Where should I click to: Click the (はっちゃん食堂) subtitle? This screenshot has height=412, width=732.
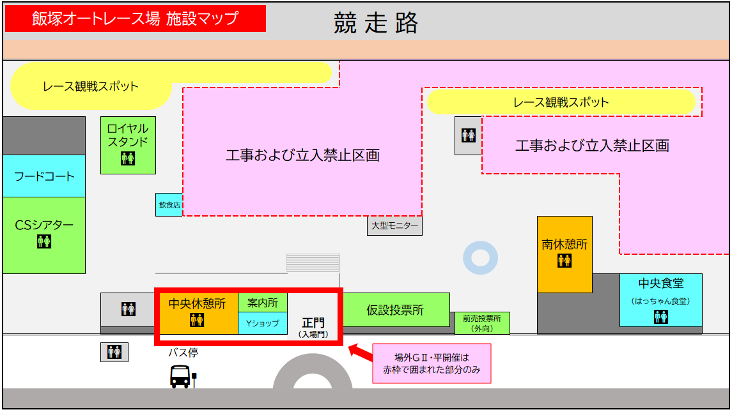(x=660, y=301)
